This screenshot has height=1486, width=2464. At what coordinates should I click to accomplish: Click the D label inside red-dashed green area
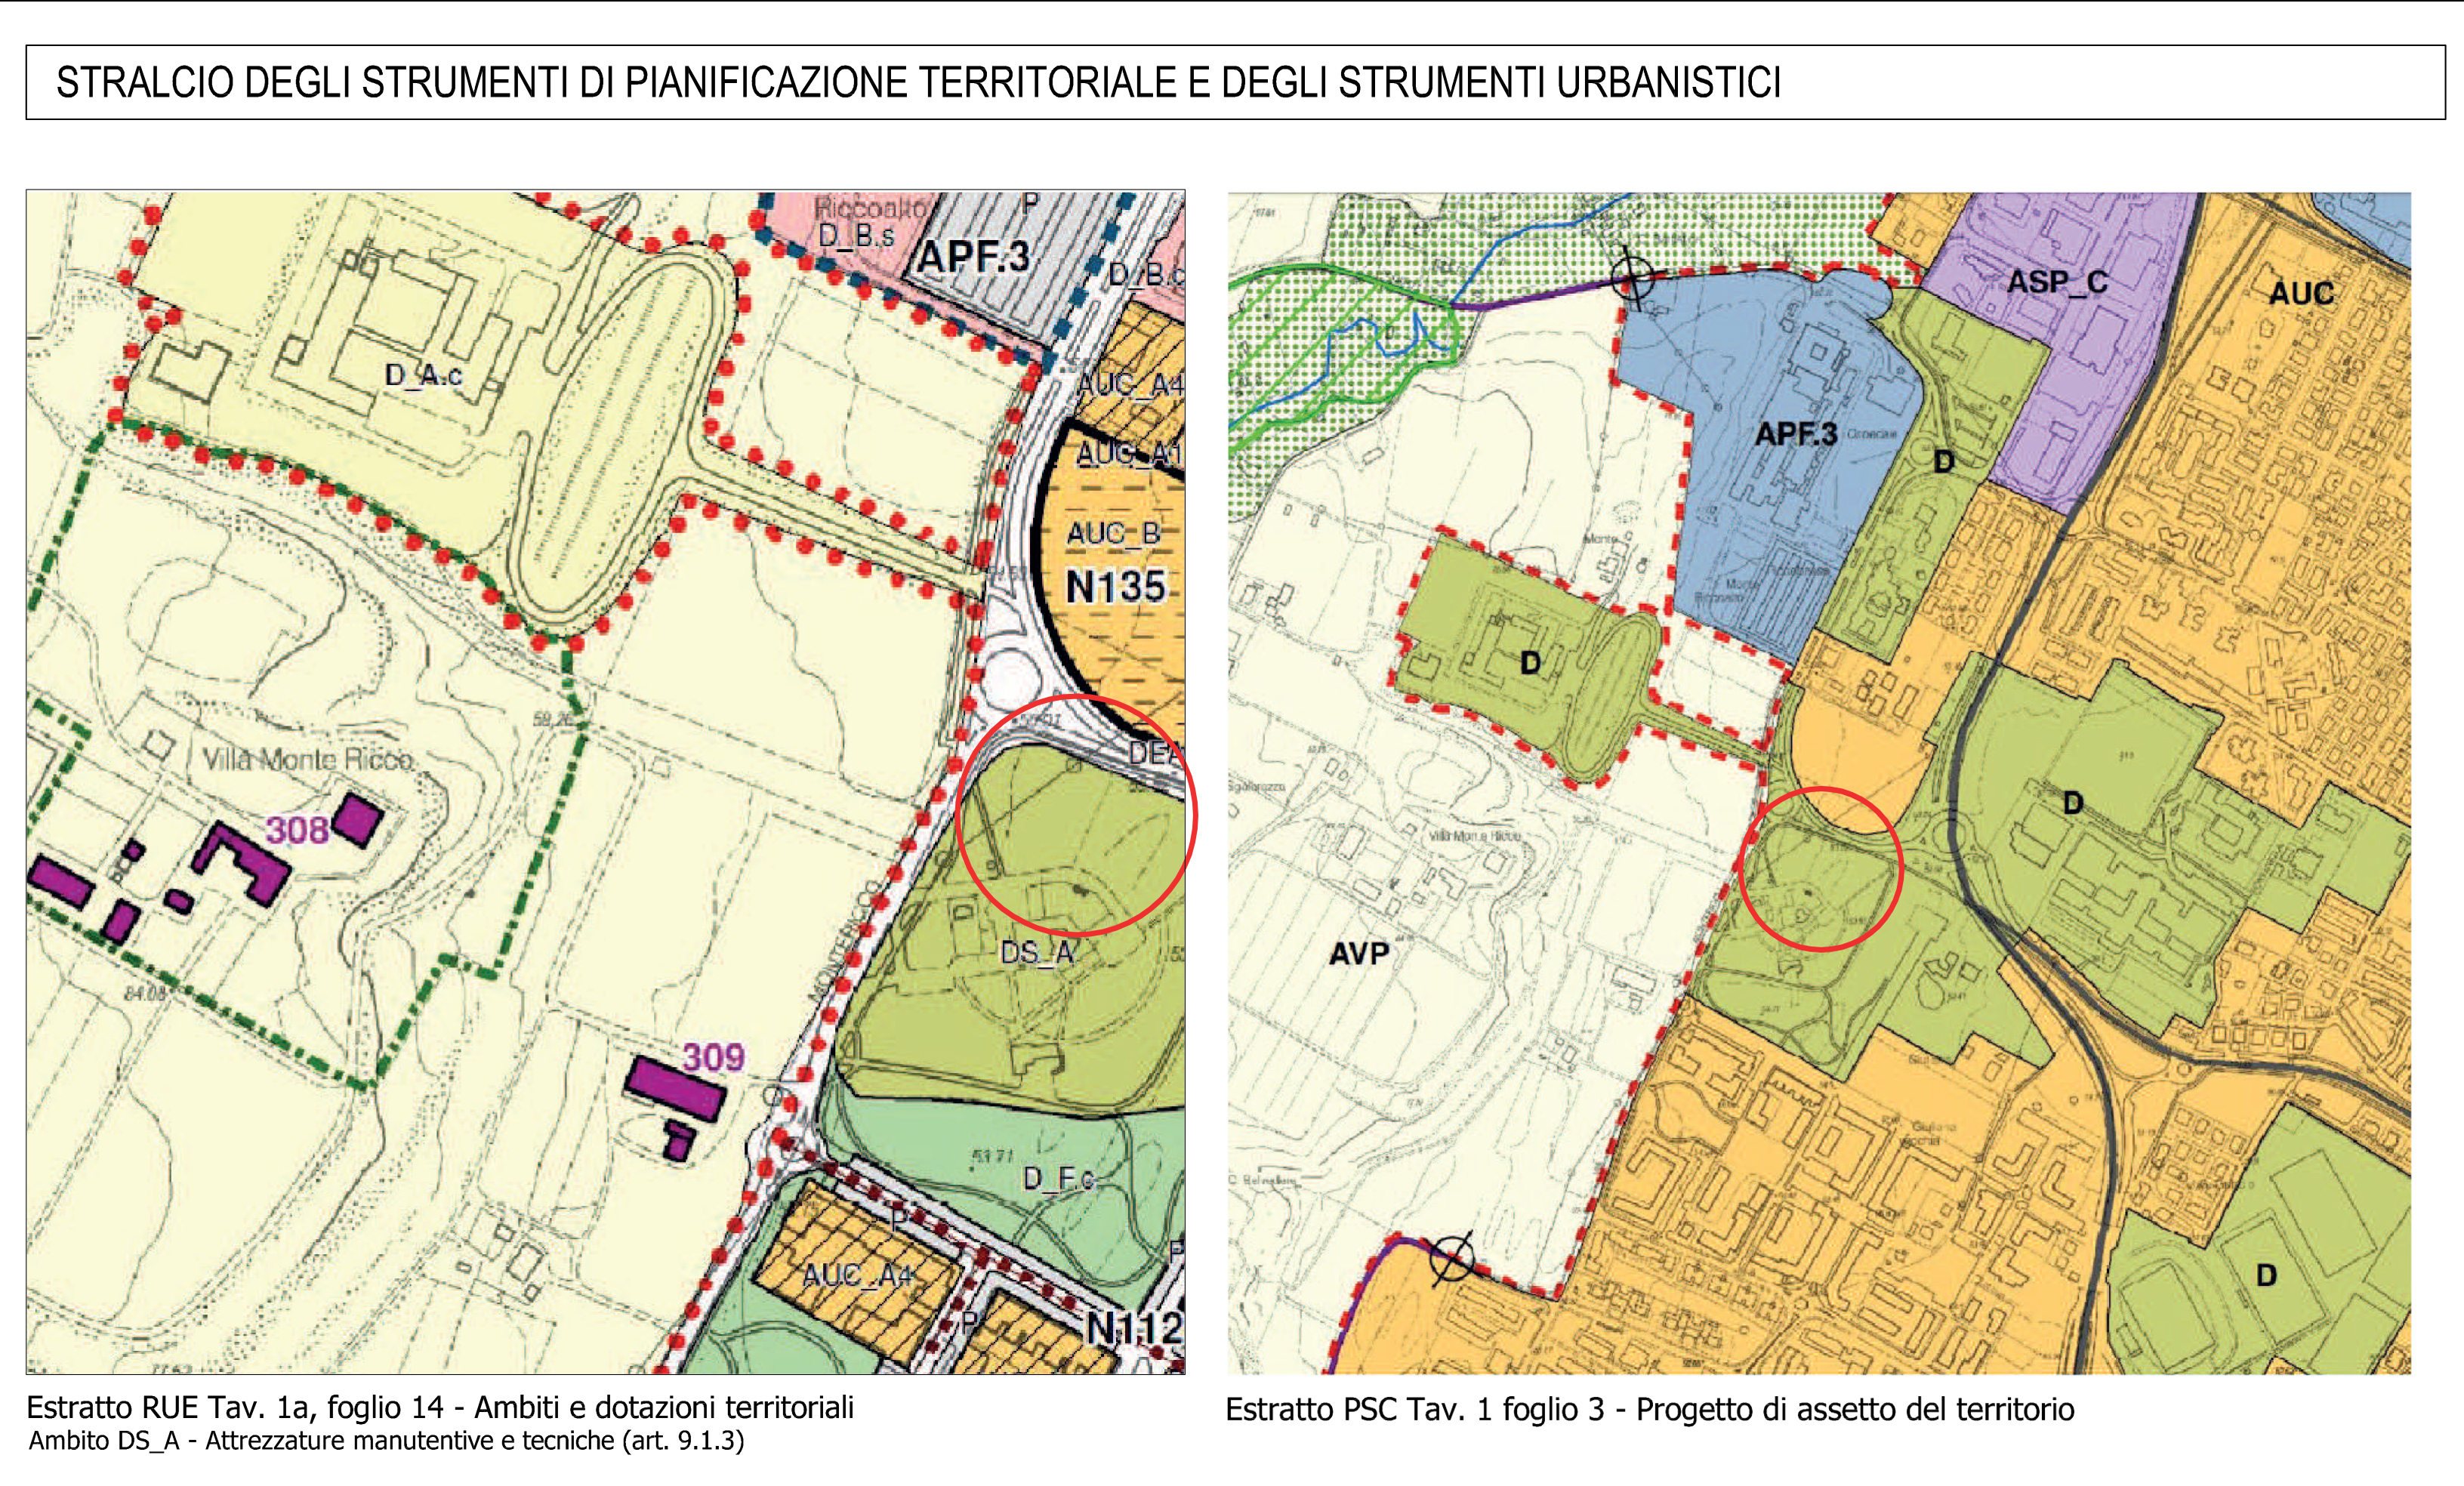tap(1530, 663)
